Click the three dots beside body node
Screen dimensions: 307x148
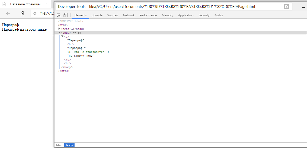(x=56, y=33)
